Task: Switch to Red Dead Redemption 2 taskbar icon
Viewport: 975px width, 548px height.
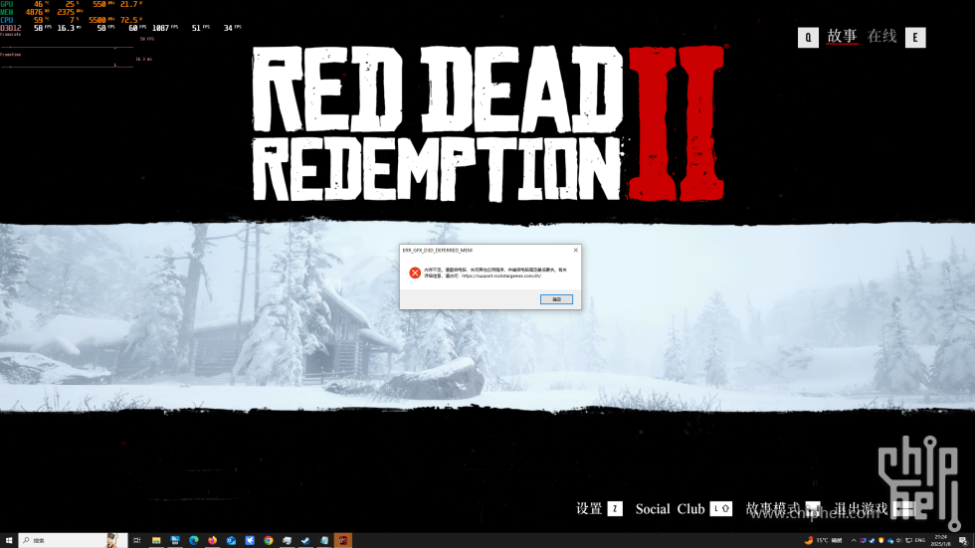Action: click(342, 541)
